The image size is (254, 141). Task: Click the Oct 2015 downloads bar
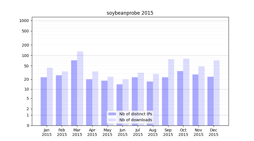[186, 92]
